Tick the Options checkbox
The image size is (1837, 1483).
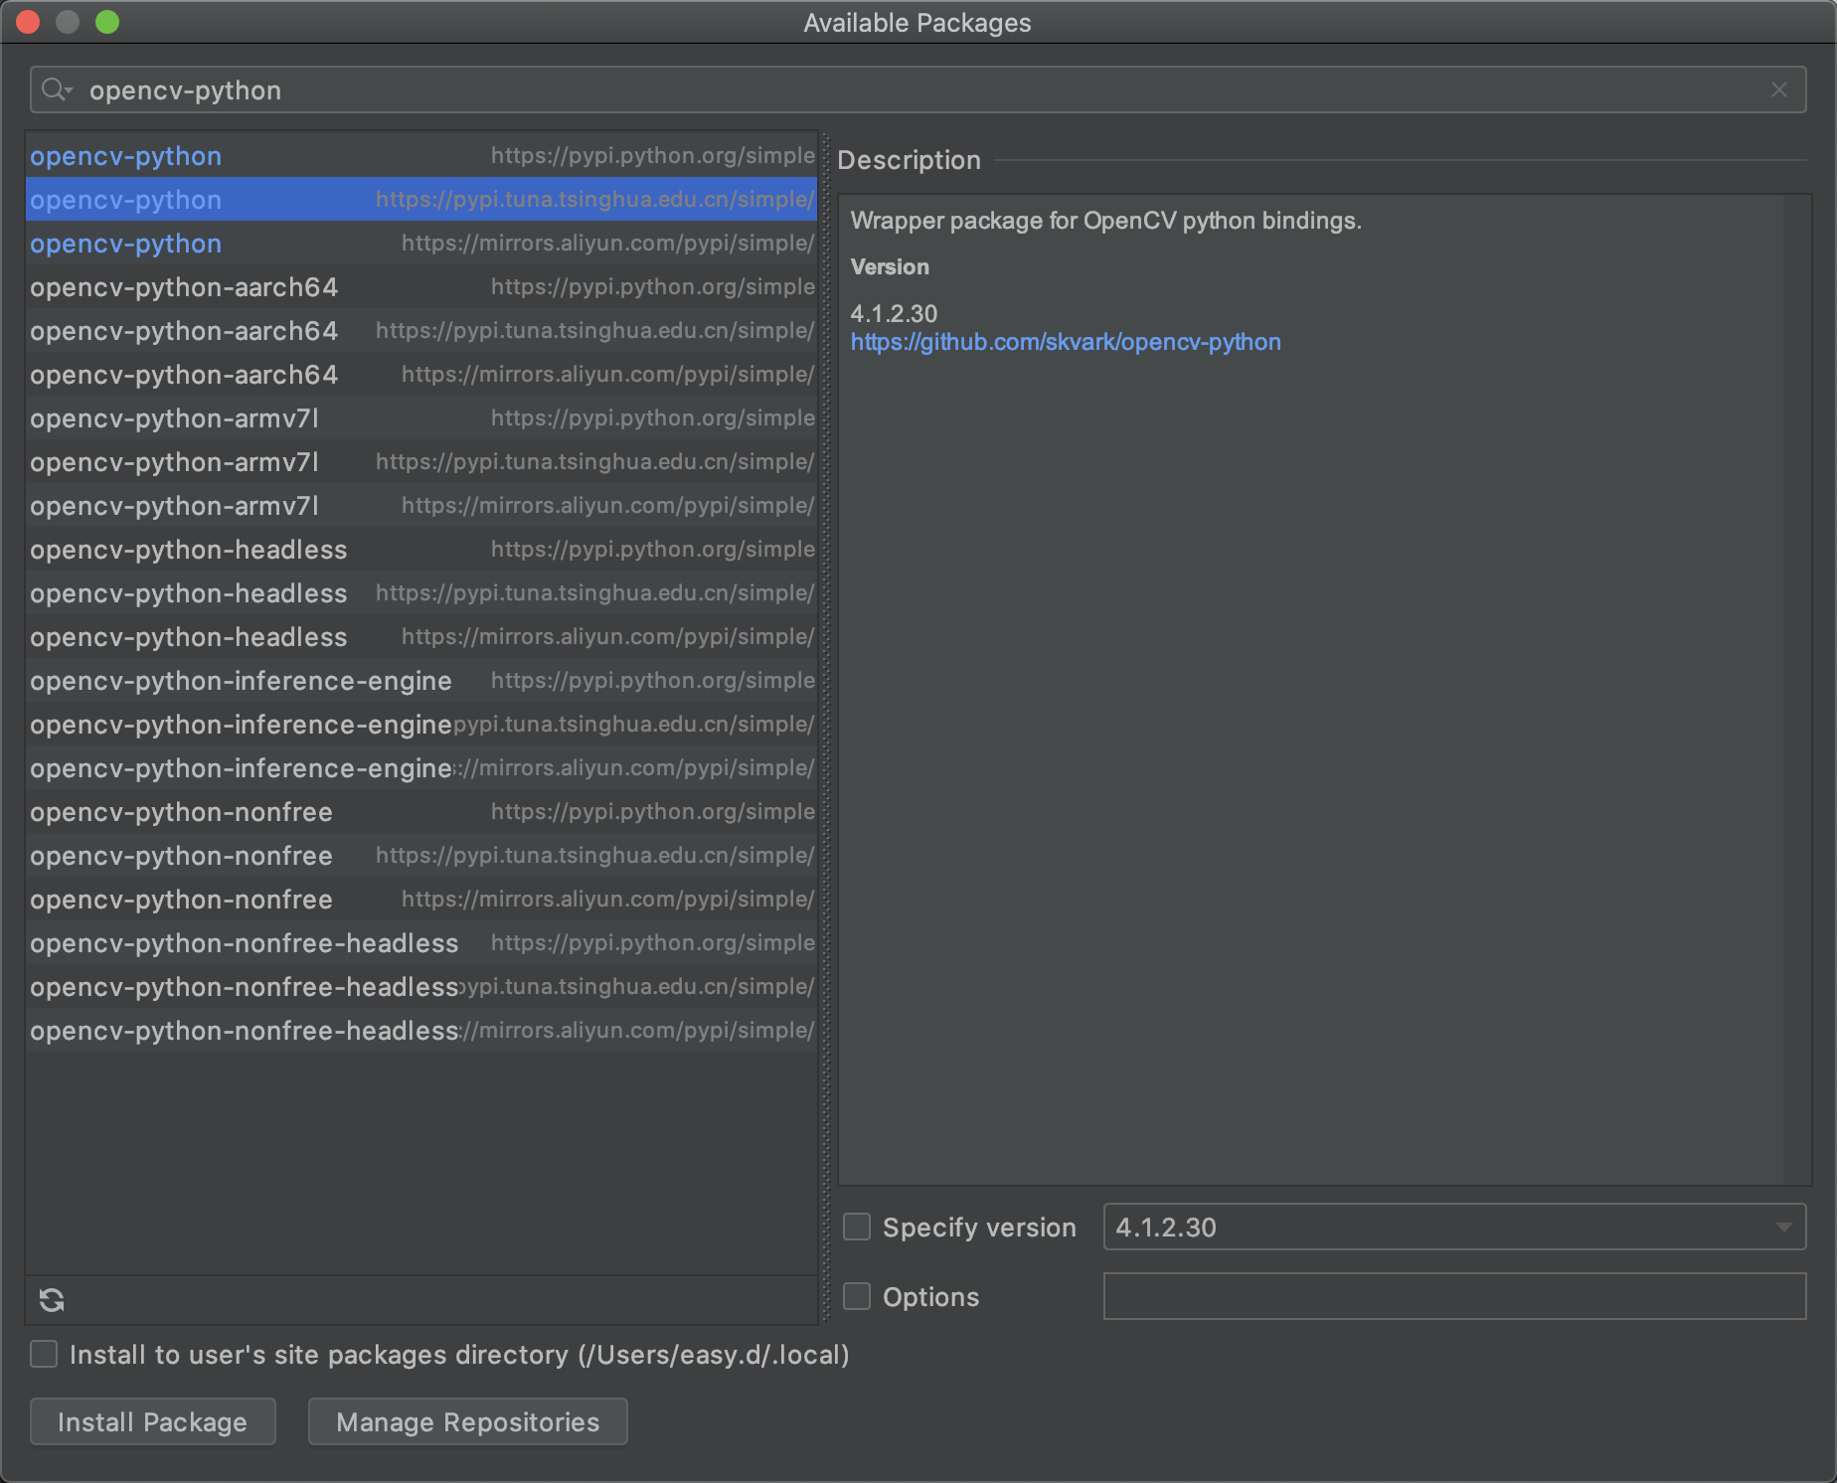click(x=857, y=1296)
